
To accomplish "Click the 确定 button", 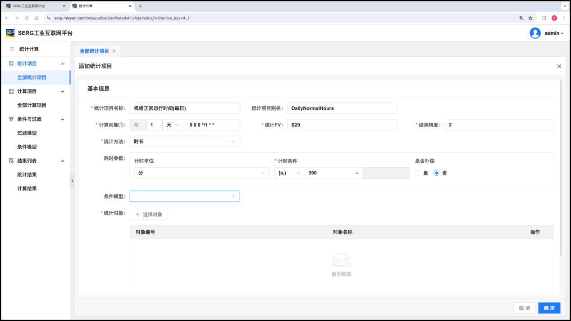I will pyautogui.click(x=549, y=308).
